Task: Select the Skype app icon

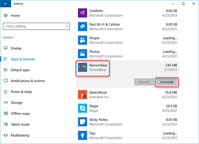Action: click(83, 108)
